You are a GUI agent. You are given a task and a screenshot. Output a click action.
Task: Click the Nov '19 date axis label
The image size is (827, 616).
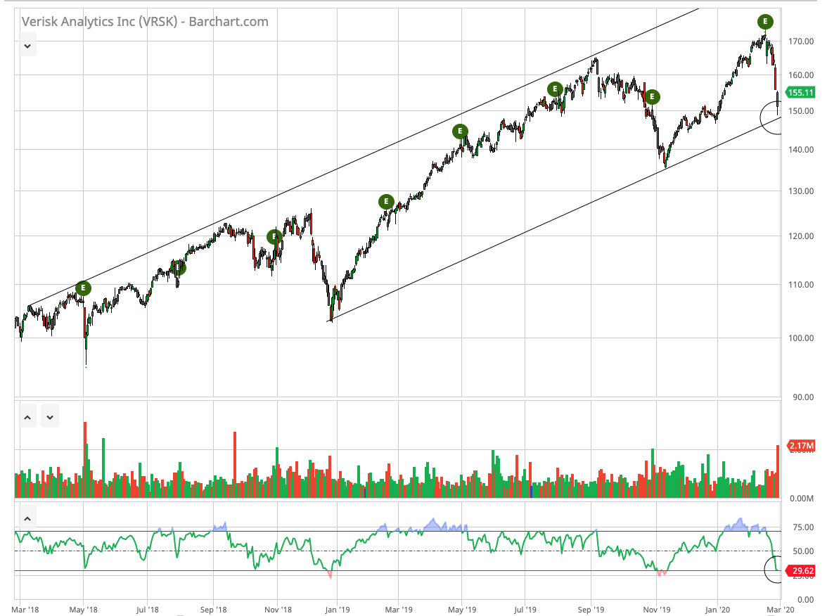[657, 610]
